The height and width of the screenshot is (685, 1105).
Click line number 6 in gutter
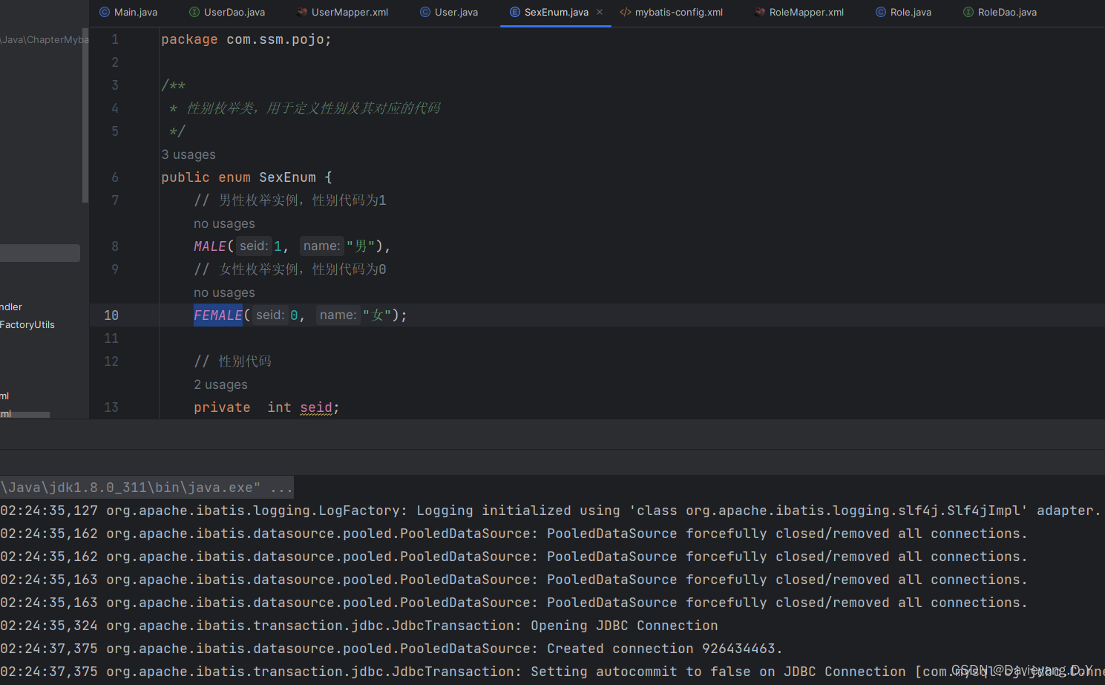coord(115,177)
